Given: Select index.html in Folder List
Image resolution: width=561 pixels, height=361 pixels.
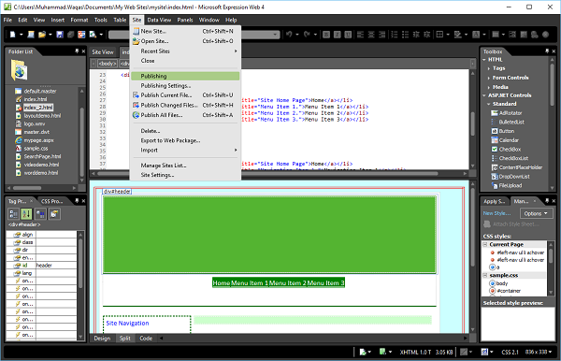Looking at the screenshot, I should pyautogui.click(x=36, y=99).
